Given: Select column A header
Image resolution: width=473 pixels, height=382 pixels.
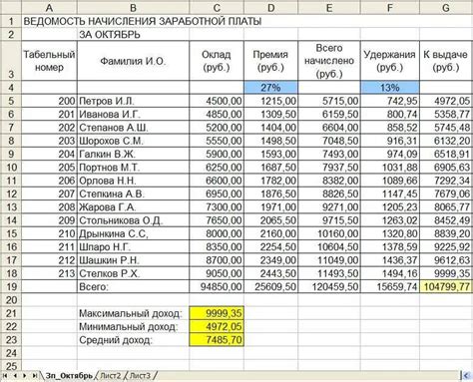Looking at the screenshot, I should click(x=49, y=7).
